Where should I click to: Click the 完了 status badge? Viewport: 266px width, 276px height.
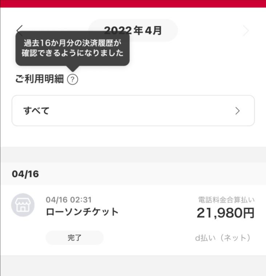tap(74, 237)
